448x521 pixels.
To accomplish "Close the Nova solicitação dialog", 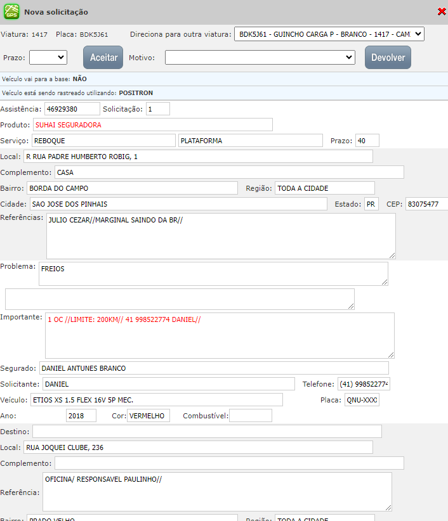I will click(442, 11).
